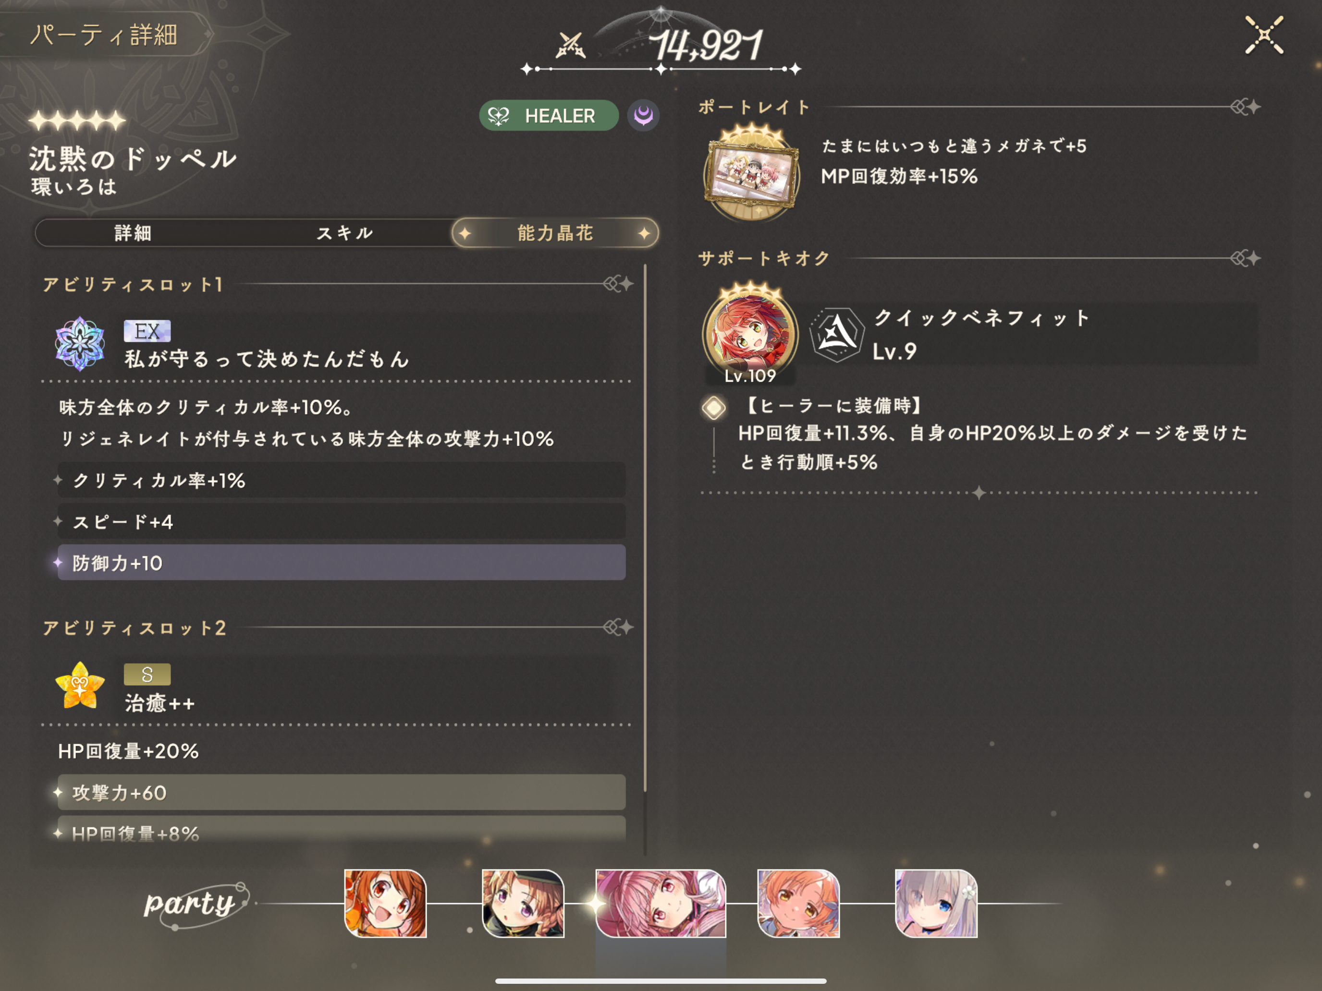This screenshot has height=991, width=1322.
Task: Select the silver-haired fifth party member
Action: pos(936,903)
